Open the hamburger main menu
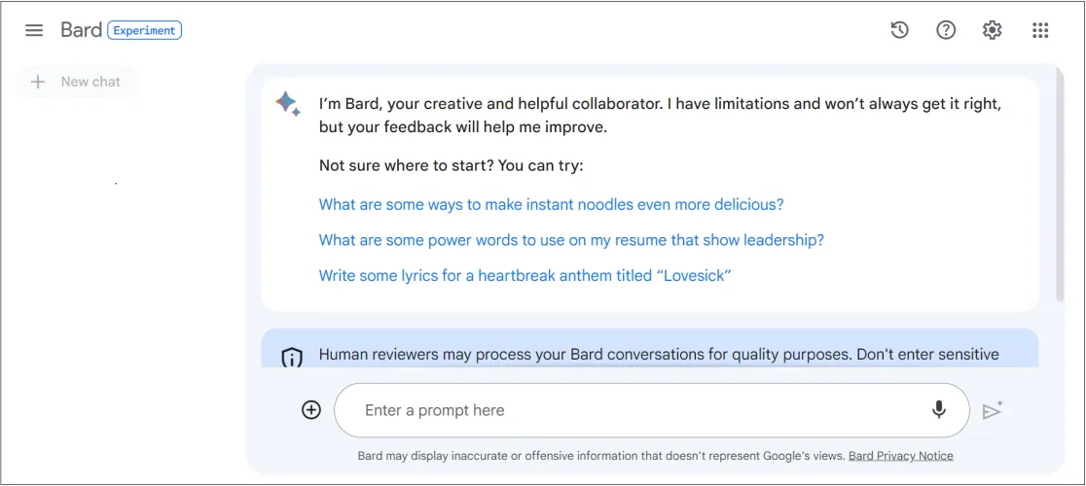The width and height of the screenshot is (1086, 486). pyautogui.click(x=34, y=30)
